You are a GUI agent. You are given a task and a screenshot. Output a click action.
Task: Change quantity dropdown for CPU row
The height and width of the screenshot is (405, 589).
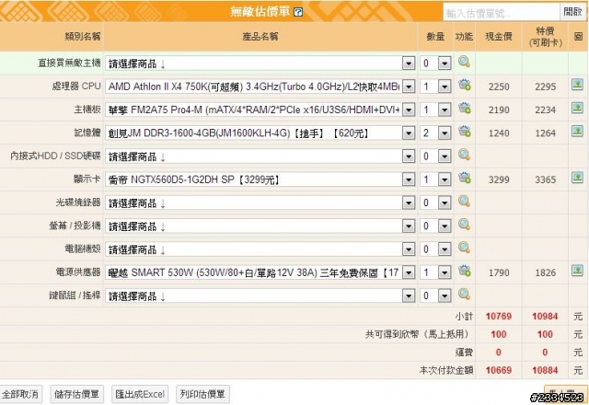point(435,87)
